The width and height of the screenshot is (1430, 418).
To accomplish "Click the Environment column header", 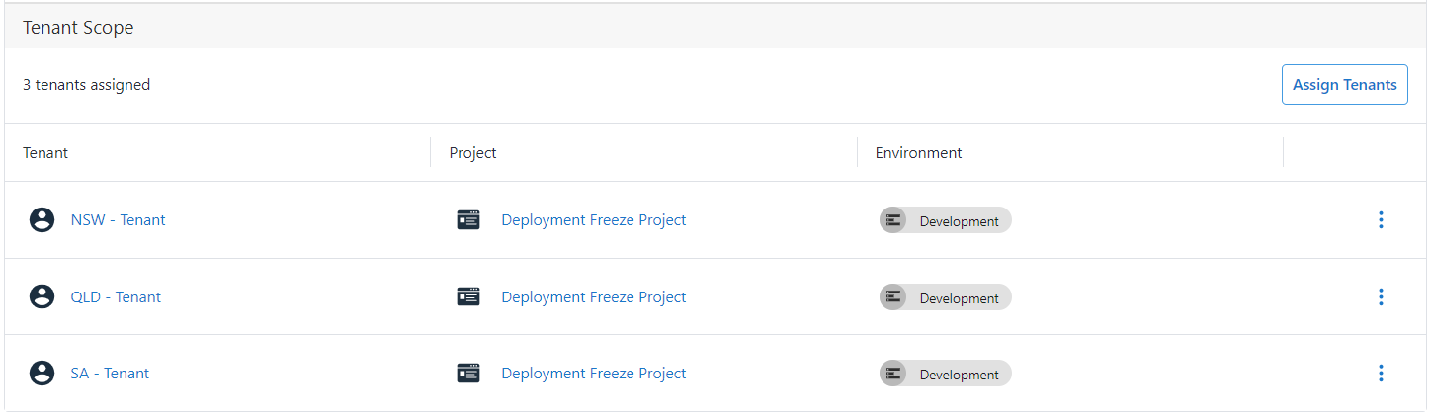I will (x=918, y=153).
